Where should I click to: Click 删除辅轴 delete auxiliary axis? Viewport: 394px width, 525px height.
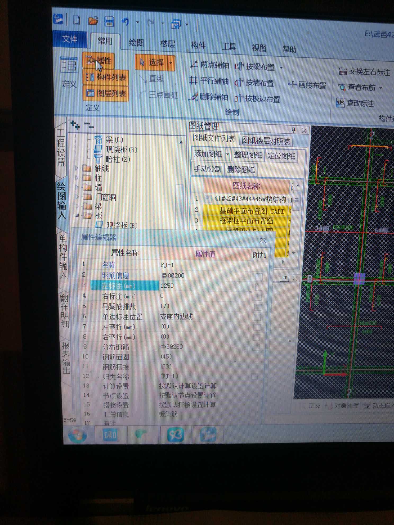[x=208, y=97]
